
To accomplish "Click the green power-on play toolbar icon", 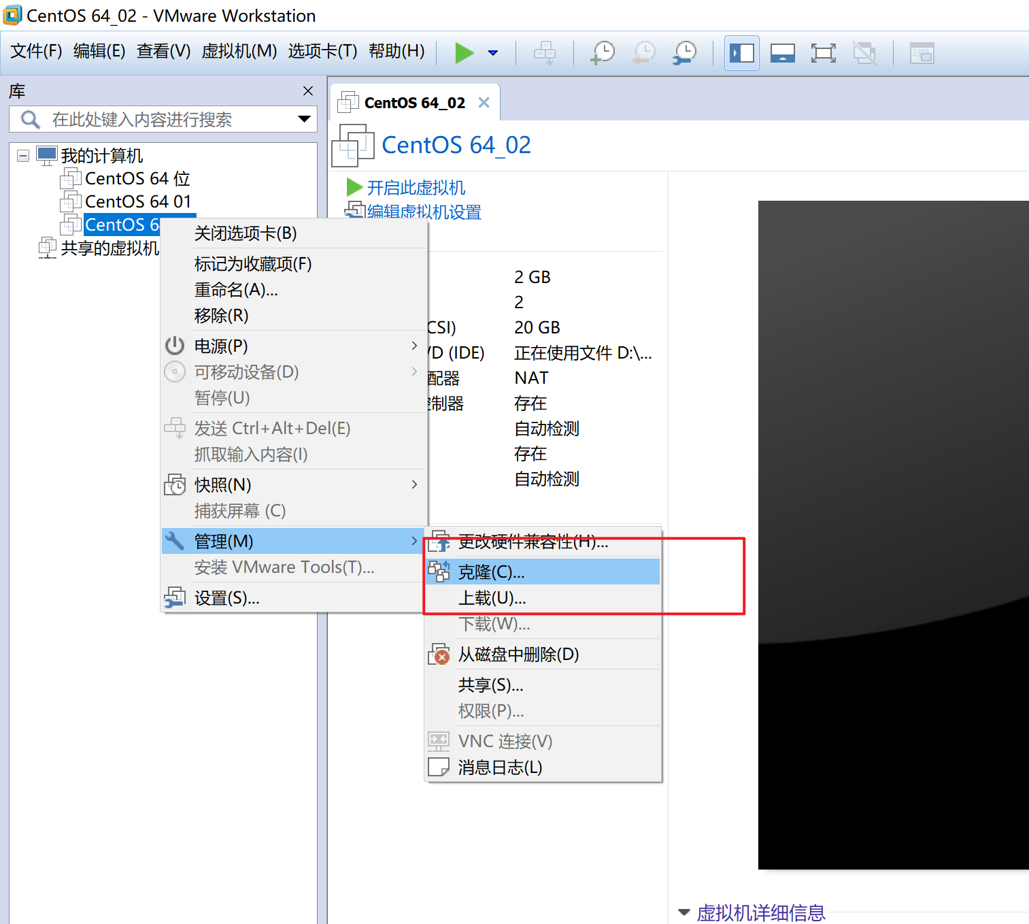I will [x=464, y=52].
